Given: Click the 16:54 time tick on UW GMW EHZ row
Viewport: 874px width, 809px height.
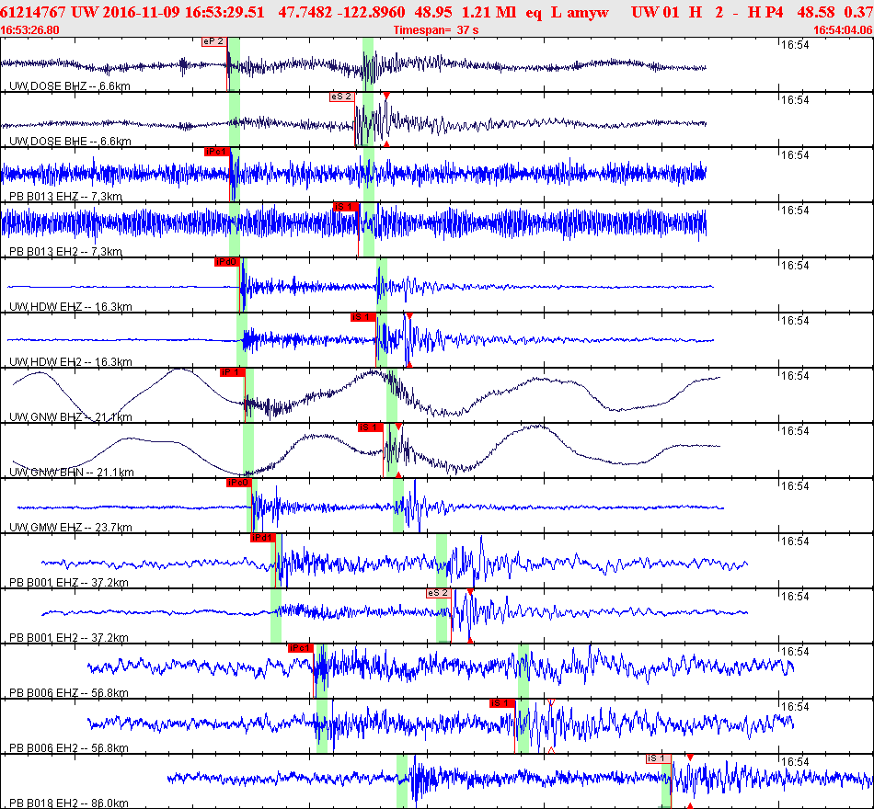Looking at the screenshot, I should [x=794, y=486].
